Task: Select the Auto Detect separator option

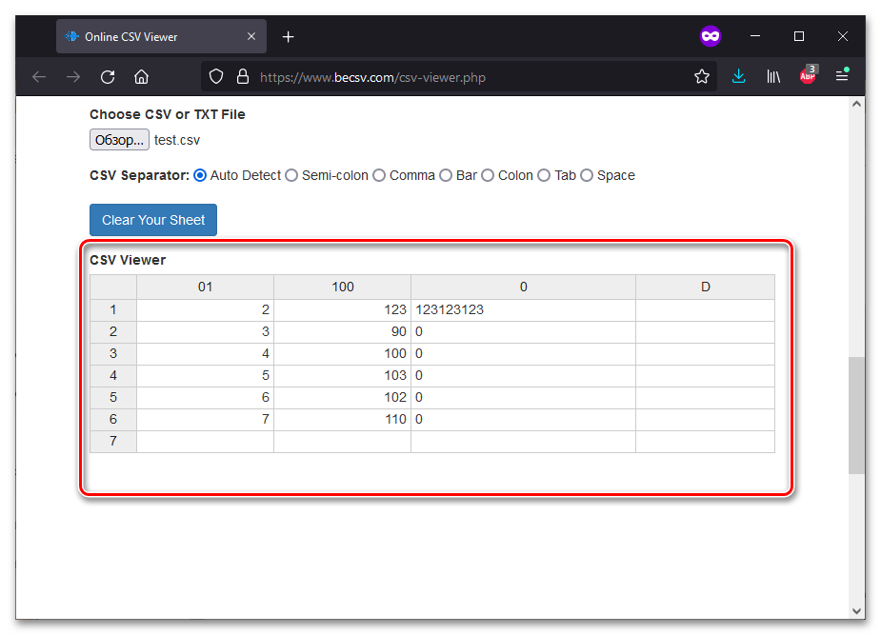Action: coord(200,175)
